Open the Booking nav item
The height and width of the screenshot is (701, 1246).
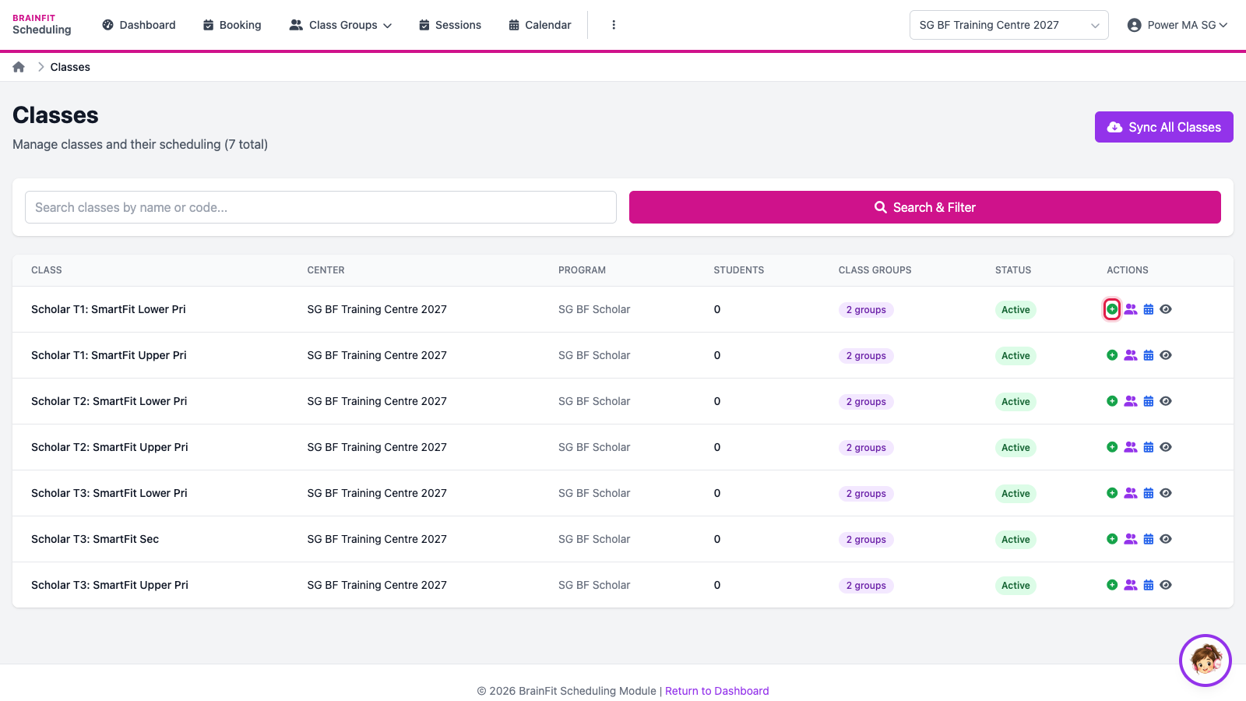[232, 25]
